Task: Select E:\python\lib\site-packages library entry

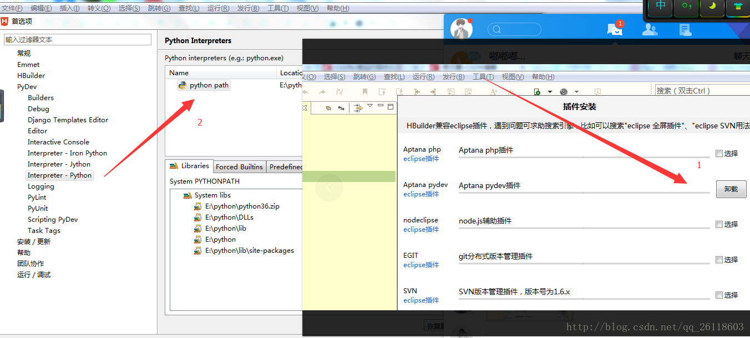Action: point(244,251)
